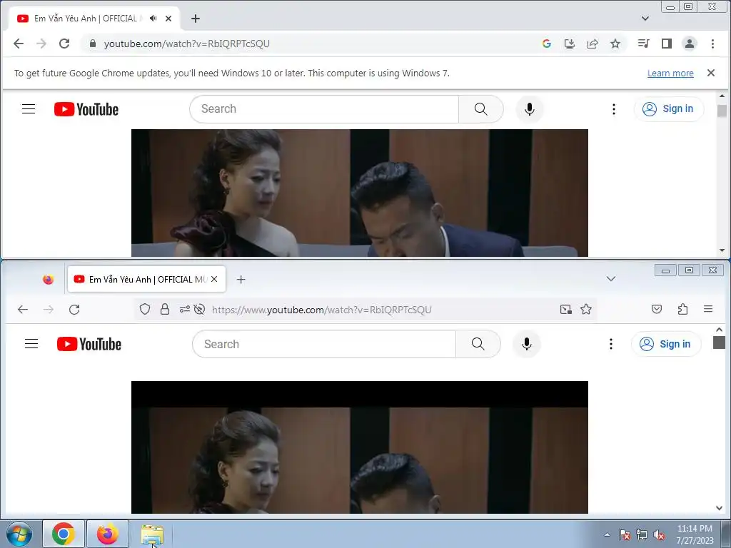Open Firefox tracking protection shield

pyautogui.click(x=144, y=309)
